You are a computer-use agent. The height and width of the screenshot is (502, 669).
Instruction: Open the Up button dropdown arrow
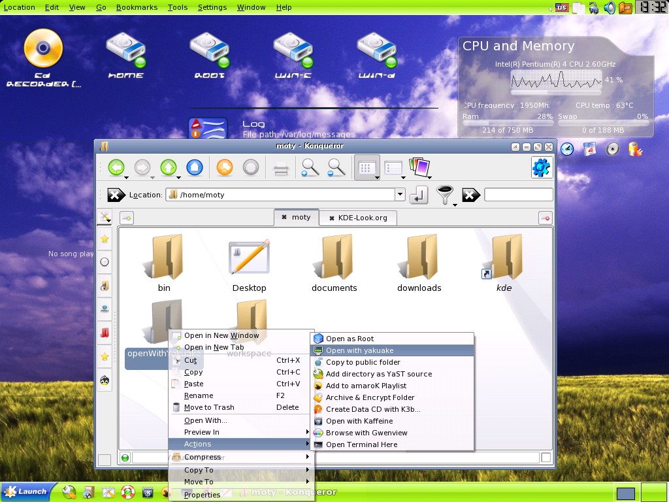[x=179, y=177]
